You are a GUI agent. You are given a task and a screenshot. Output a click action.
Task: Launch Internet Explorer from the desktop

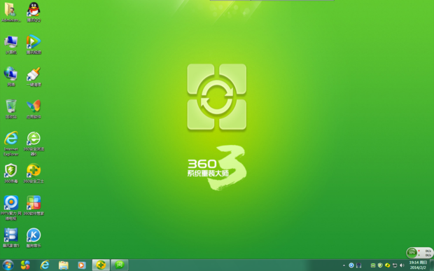click(x=10, y=144)
